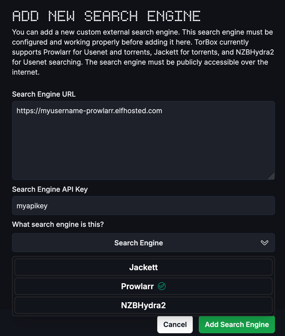Click the elfhosted URL text in field
The height and width of the screenshot is (336, 285).
click(89, 111)
